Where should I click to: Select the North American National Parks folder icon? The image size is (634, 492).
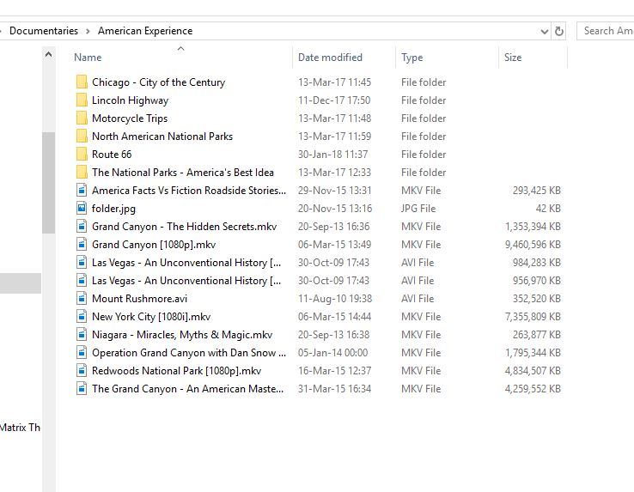coord(82,137)
